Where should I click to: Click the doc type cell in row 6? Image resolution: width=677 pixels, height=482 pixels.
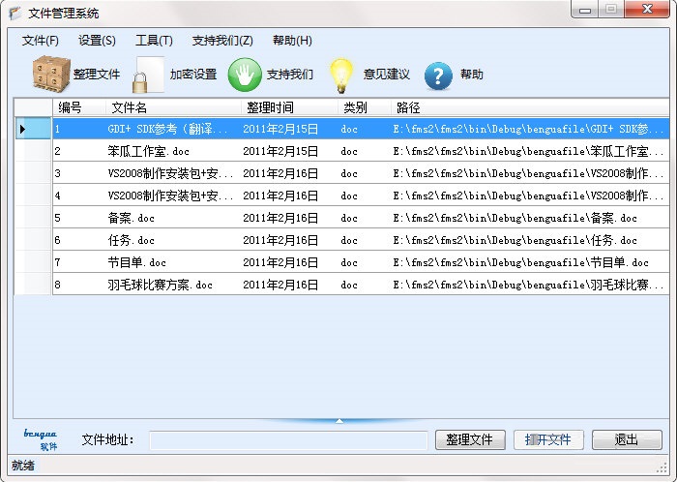click(365, 240)
